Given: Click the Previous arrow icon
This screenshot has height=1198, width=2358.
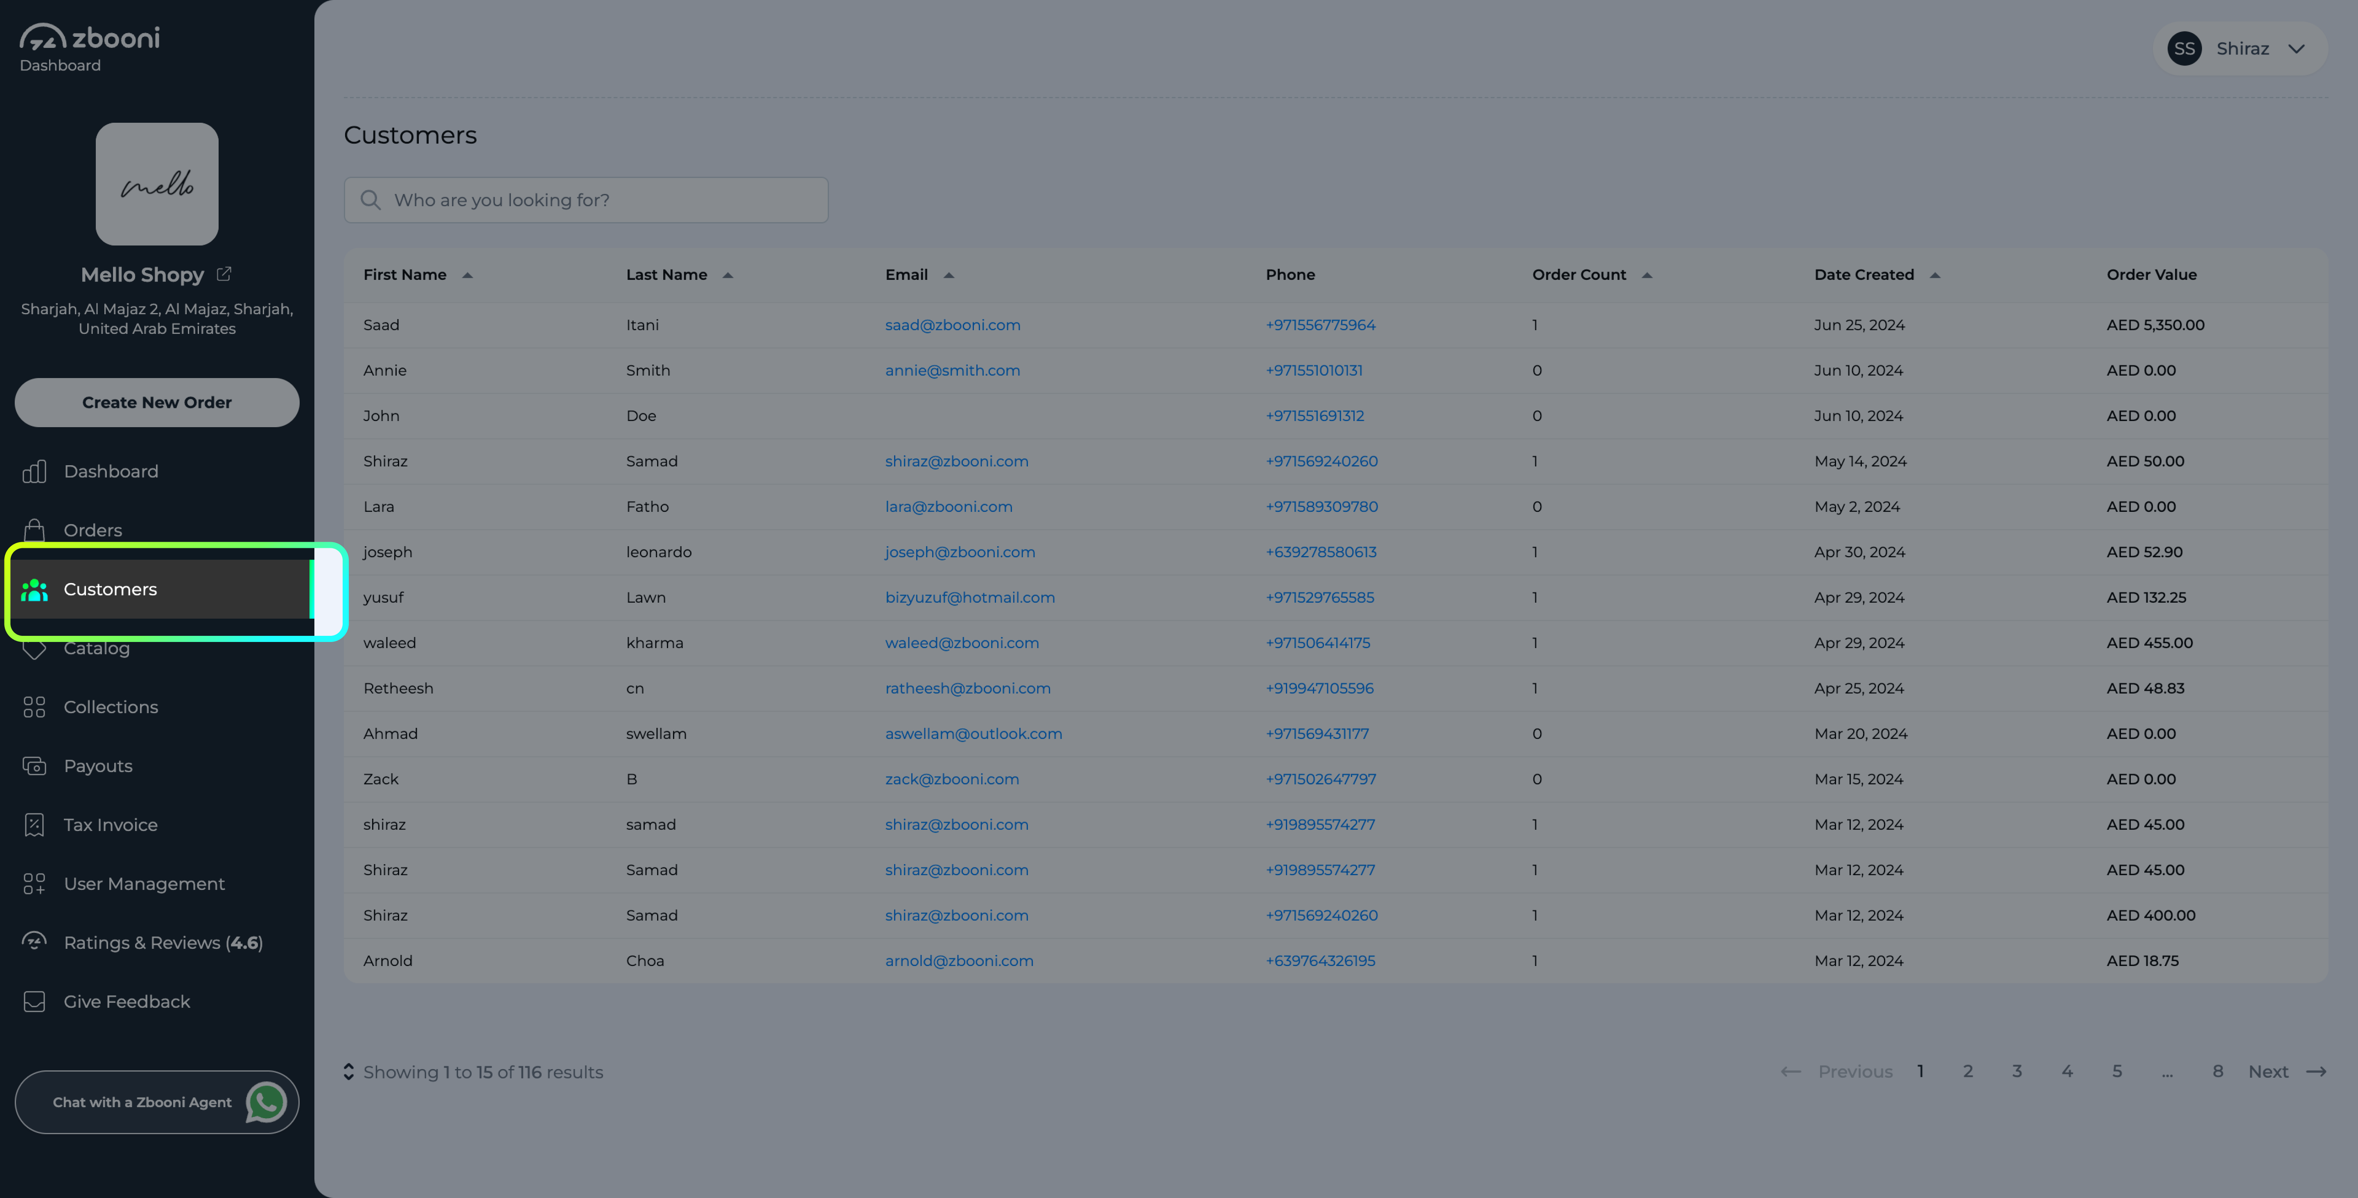Looking at the screenshot, I should click(1791, 1072).
